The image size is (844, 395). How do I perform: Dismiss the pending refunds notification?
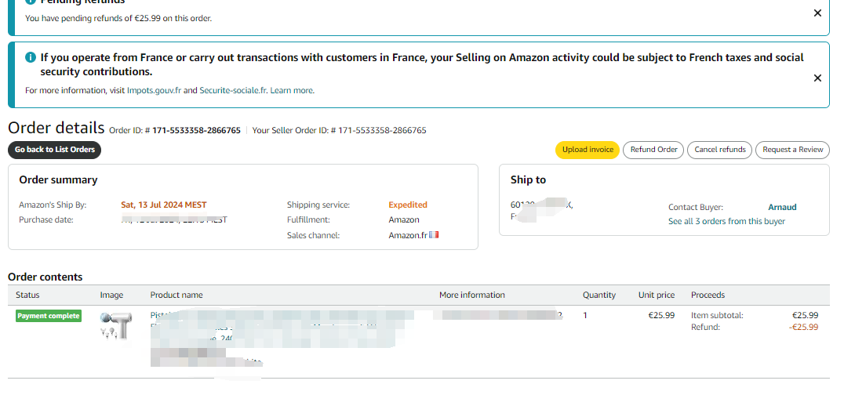(817, 13)
